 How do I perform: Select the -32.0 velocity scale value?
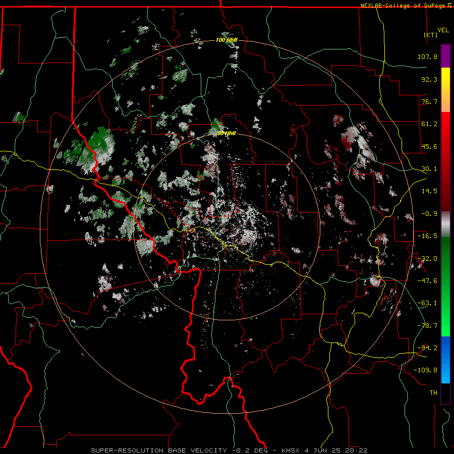[427, 259]
